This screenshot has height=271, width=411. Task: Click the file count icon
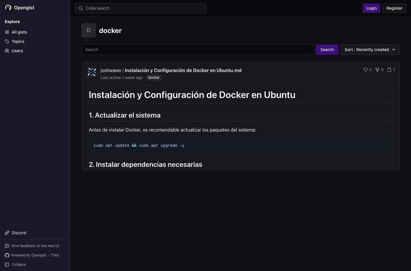pos(389,70)
